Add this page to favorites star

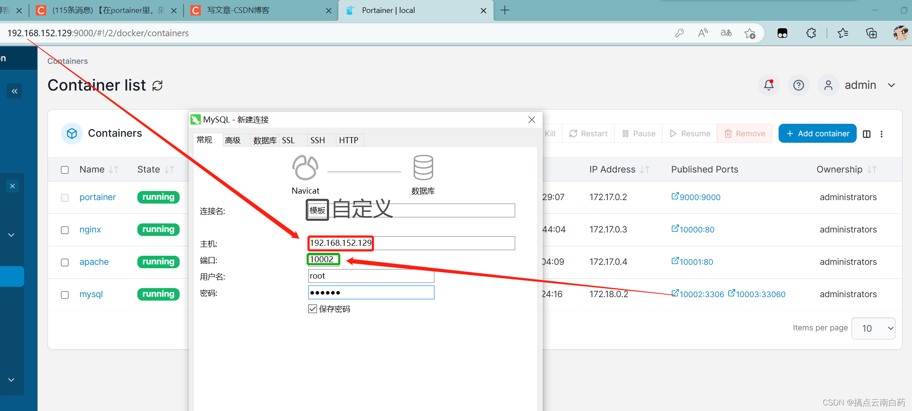(x=750, y=33)
